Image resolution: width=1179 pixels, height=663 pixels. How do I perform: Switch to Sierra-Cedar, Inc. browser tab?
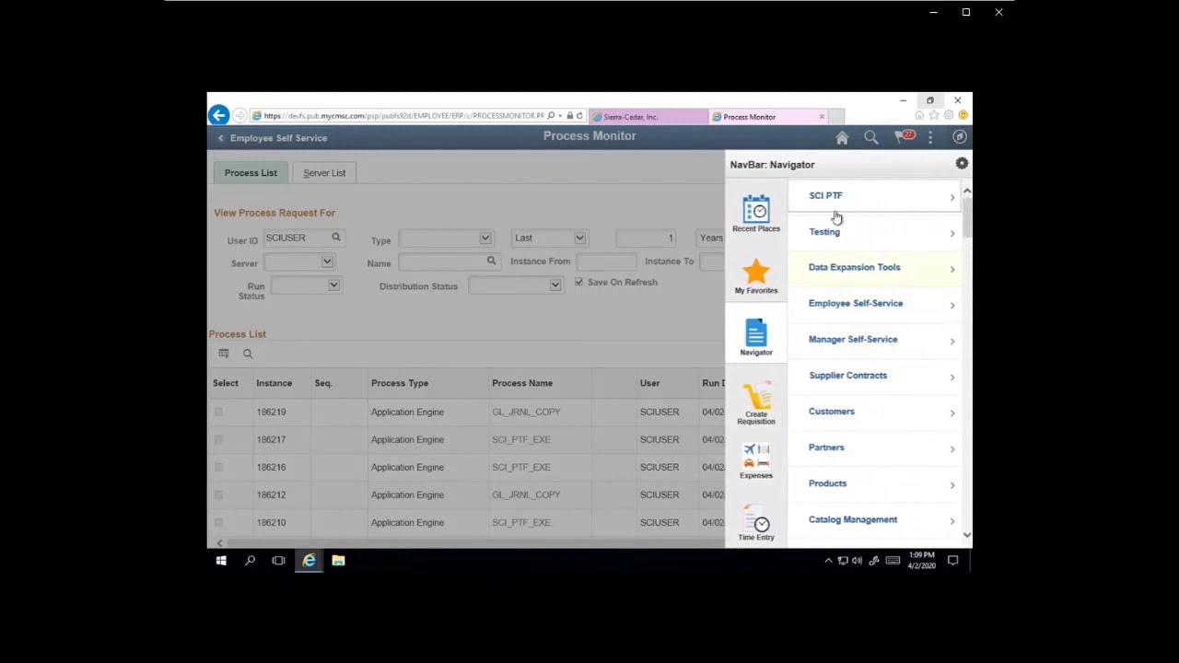pyautogui.click(x=648, y=117)
